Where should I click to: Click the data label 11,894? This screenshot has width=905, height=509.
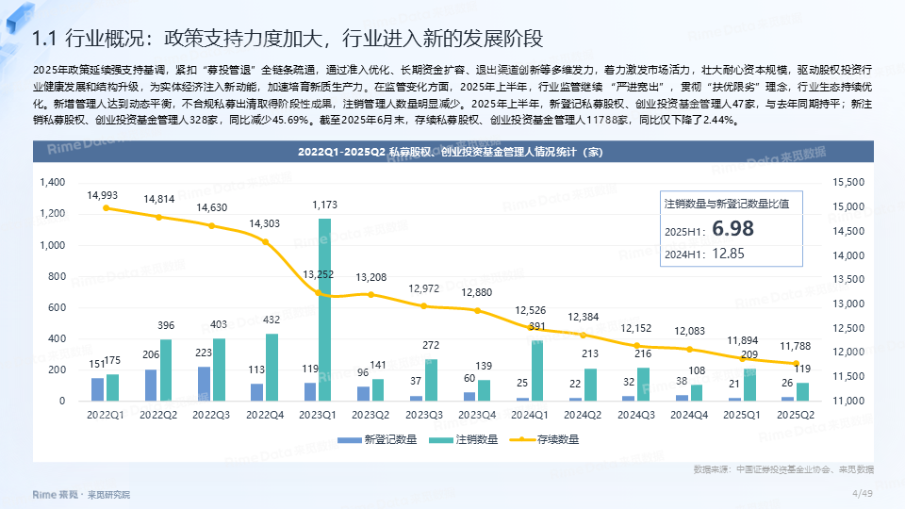[x=743, y=341]
